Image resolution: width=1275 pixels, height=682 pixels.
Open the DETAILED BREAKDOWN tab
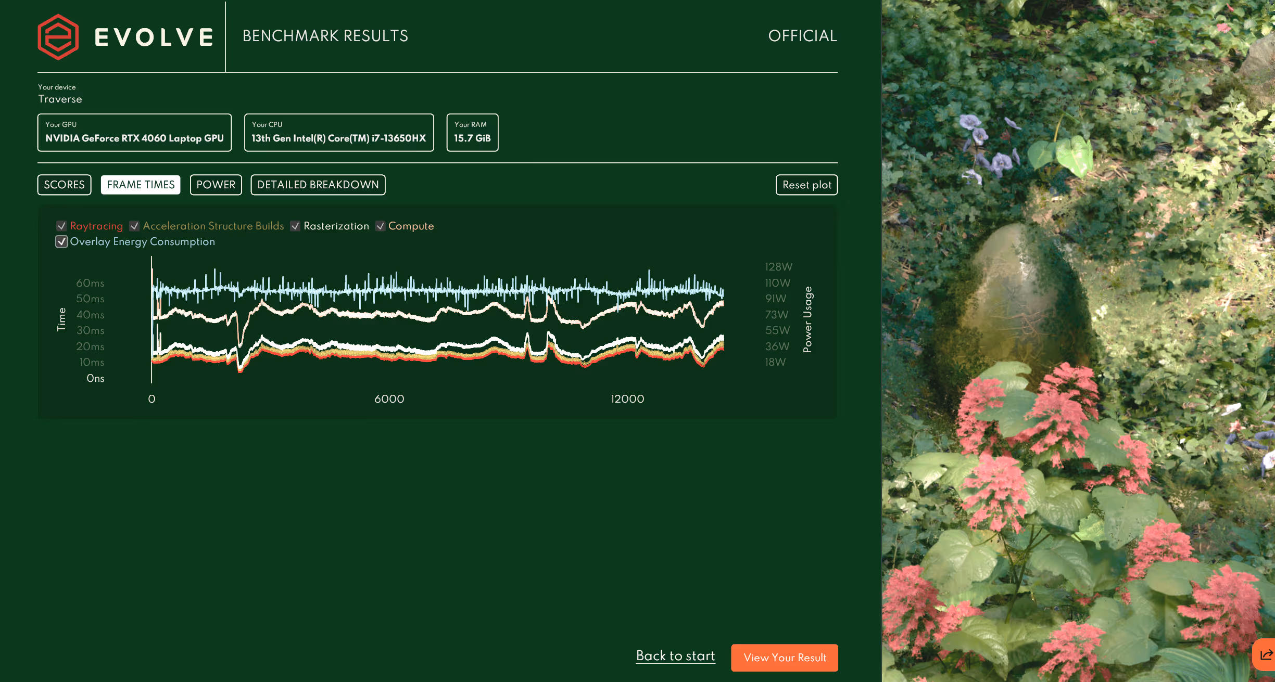[x=318, y=185]
